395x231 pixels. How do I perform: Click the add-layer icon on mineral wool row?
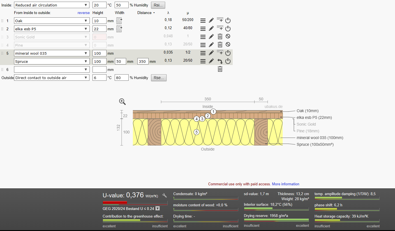pyautogui.click(x=220, y=52)
